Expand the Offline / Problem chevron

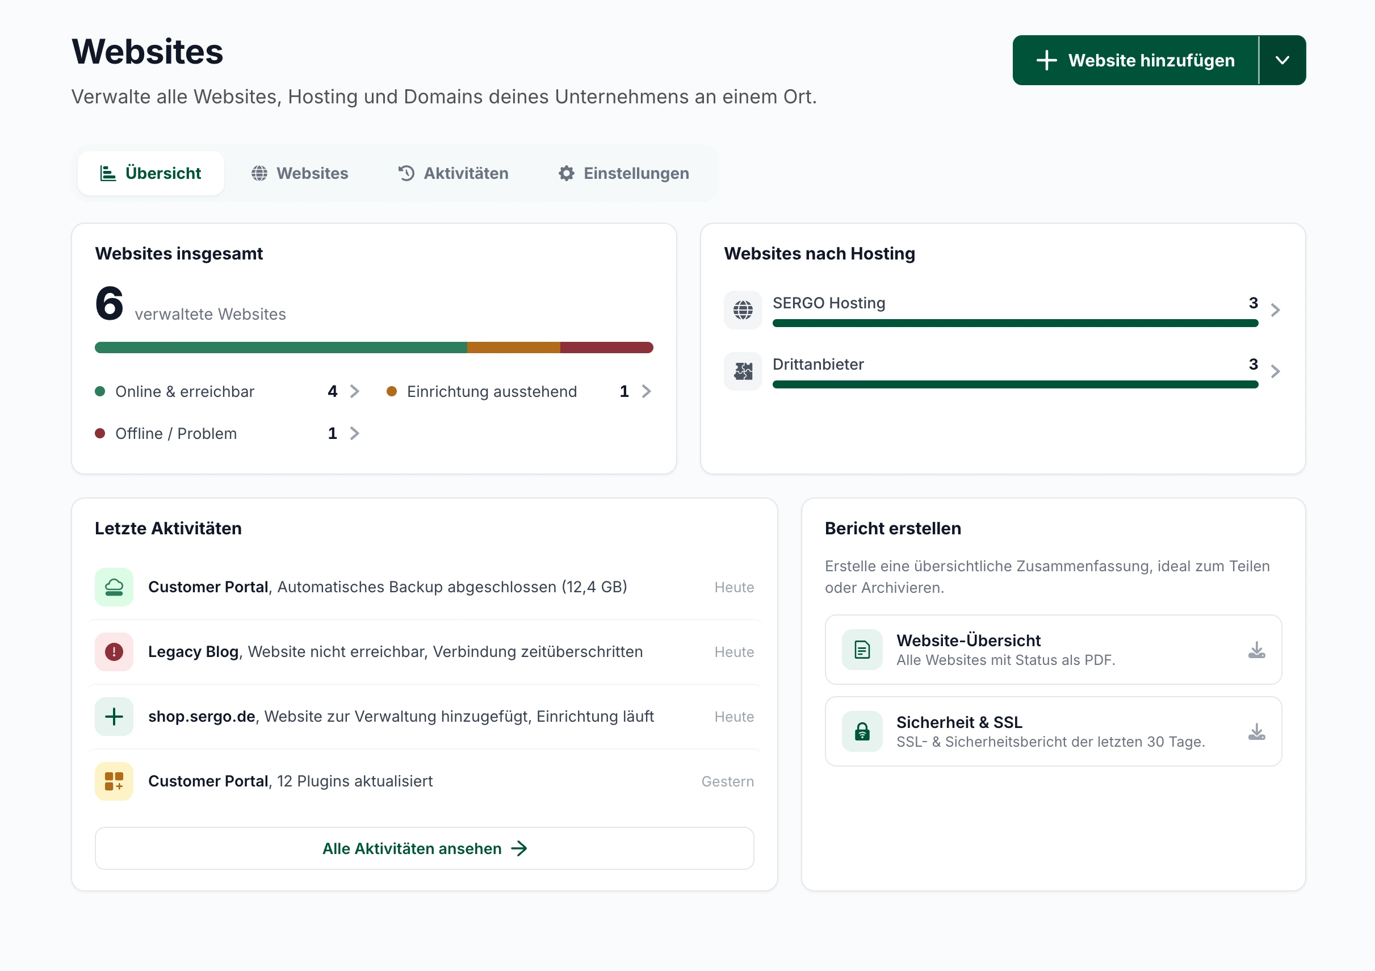point(354,434)
